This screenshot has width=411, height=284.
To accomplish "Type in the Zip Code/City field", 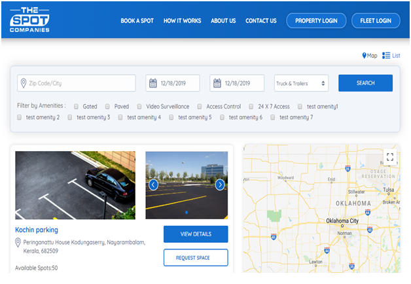I will [x=79, y=83].
